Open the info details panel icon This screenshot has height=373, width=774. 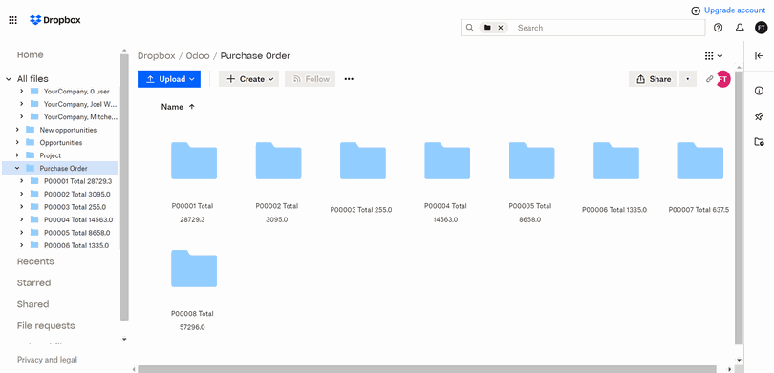tap(760, 91)
